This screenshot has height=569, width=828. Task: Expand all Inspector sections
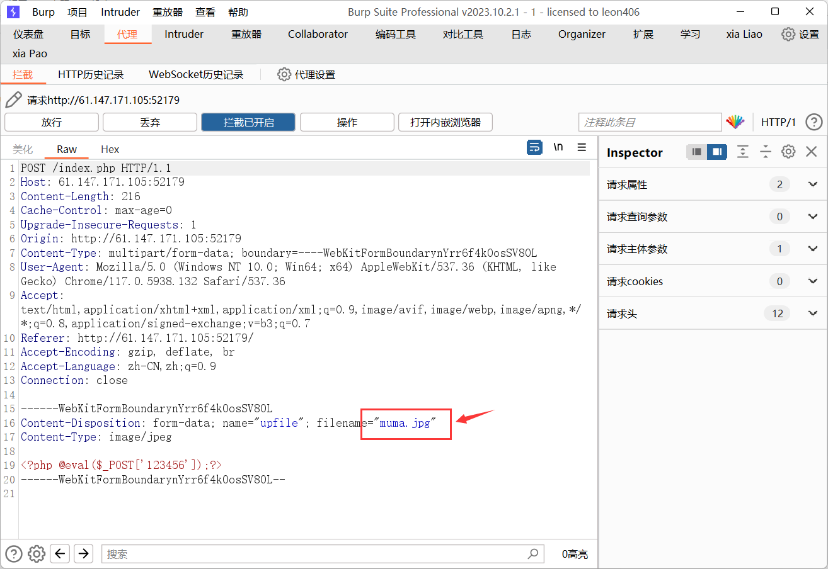[x=743, y=152]
